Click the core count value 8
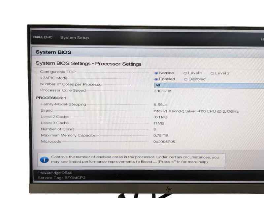Screen dimensions: 264x198 [x=154, y=129]
